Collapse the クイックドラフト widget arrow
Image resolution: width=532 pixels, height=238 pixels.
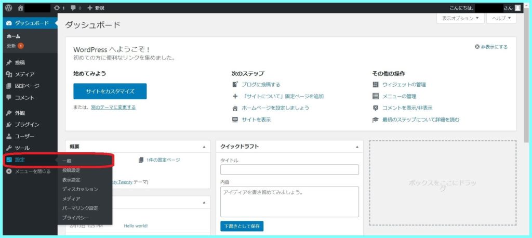357,147
